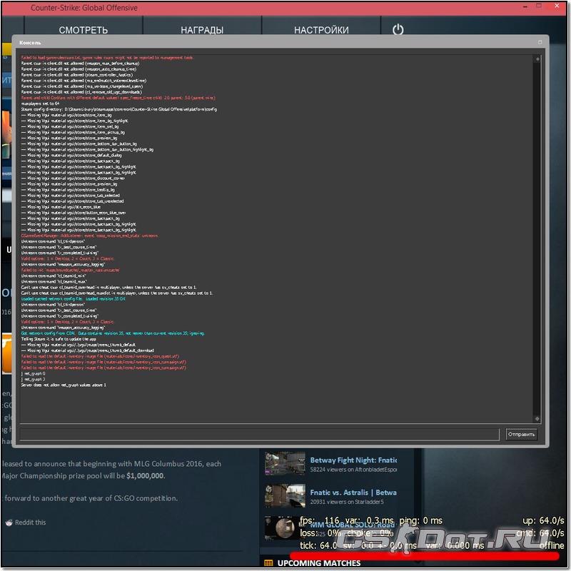The height and width of the screenshot is (571, 571).
Task: Click the 'Unknown command cl_teamid_min' line
Action: point(54,276)
